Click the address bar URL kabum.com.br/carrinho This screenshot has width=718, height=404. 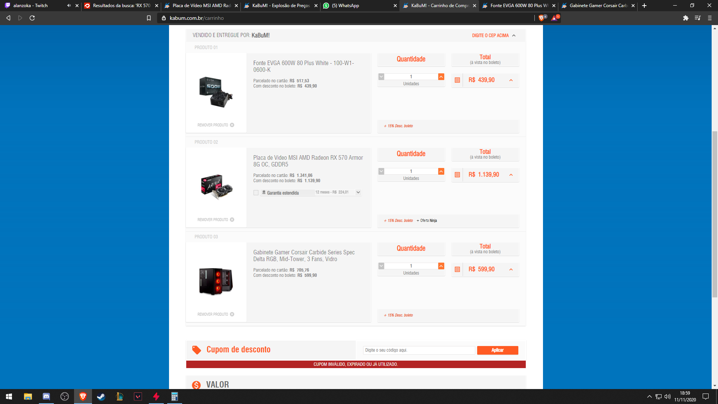click(x=197, y=18)
